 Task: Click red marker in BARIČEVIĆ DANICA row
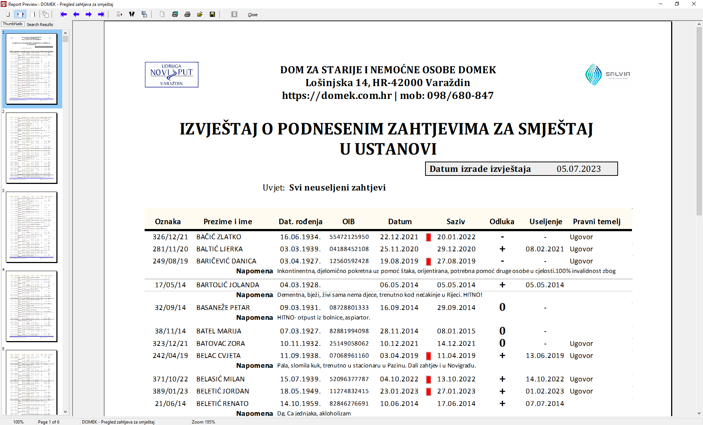tap(428, 262)
